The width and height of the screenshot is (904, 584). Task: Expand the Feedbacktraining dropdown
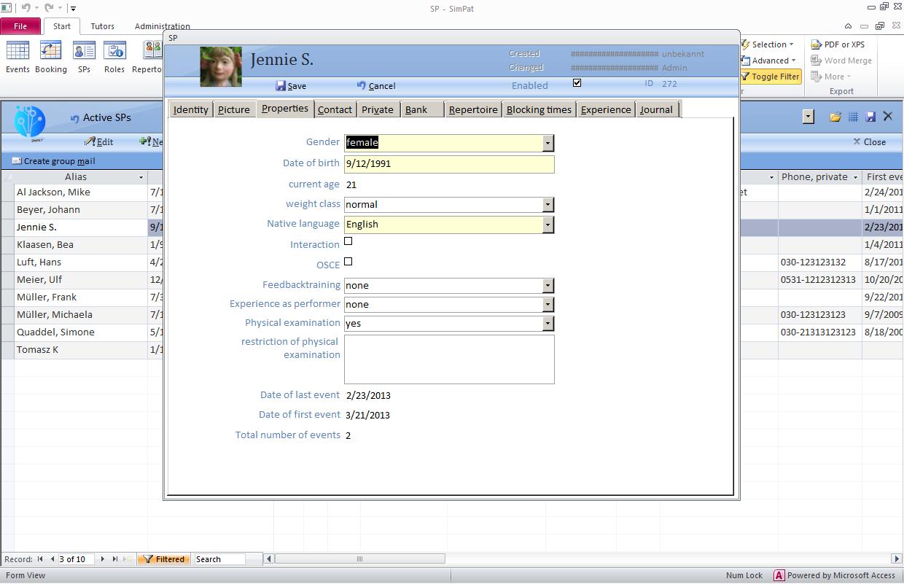548,285
